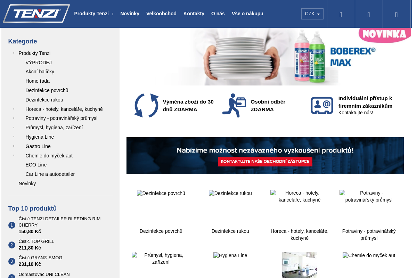The height and width of the screenshot is (278, 417).
Task: Open the Odmašťovač UNI CLEAN product
Action: click(x=44, y=275)
